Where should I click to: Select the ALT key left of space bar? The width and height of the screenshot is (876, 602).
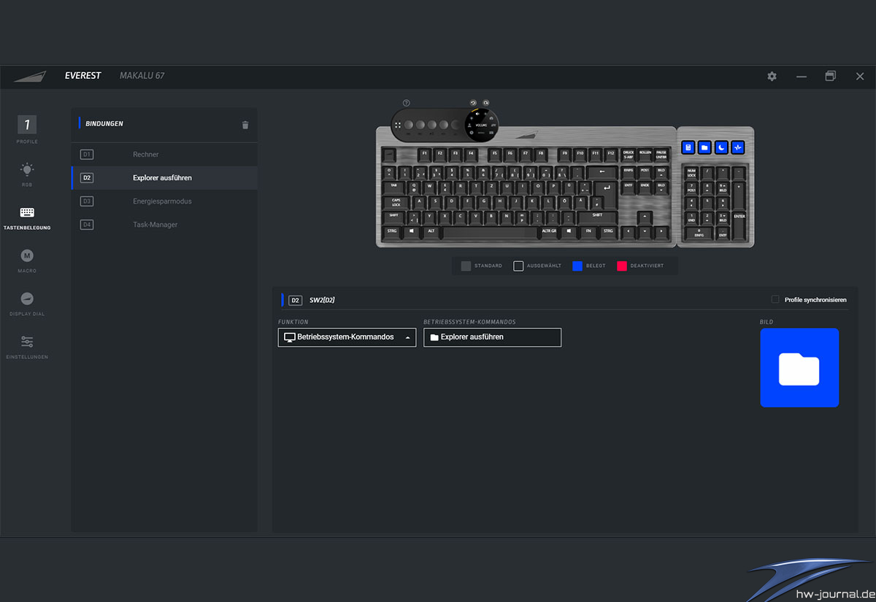431,231
